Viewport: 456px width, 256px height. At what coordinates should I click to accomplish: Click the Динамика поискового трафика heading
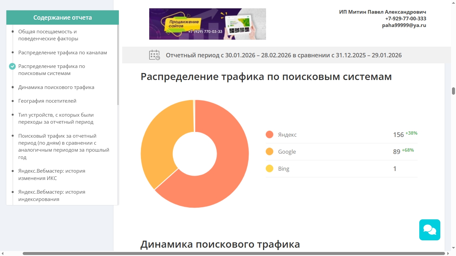(x=220, y=244)
